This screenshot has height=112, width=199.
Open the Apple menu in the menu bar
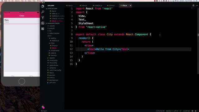tap(2, 1)
